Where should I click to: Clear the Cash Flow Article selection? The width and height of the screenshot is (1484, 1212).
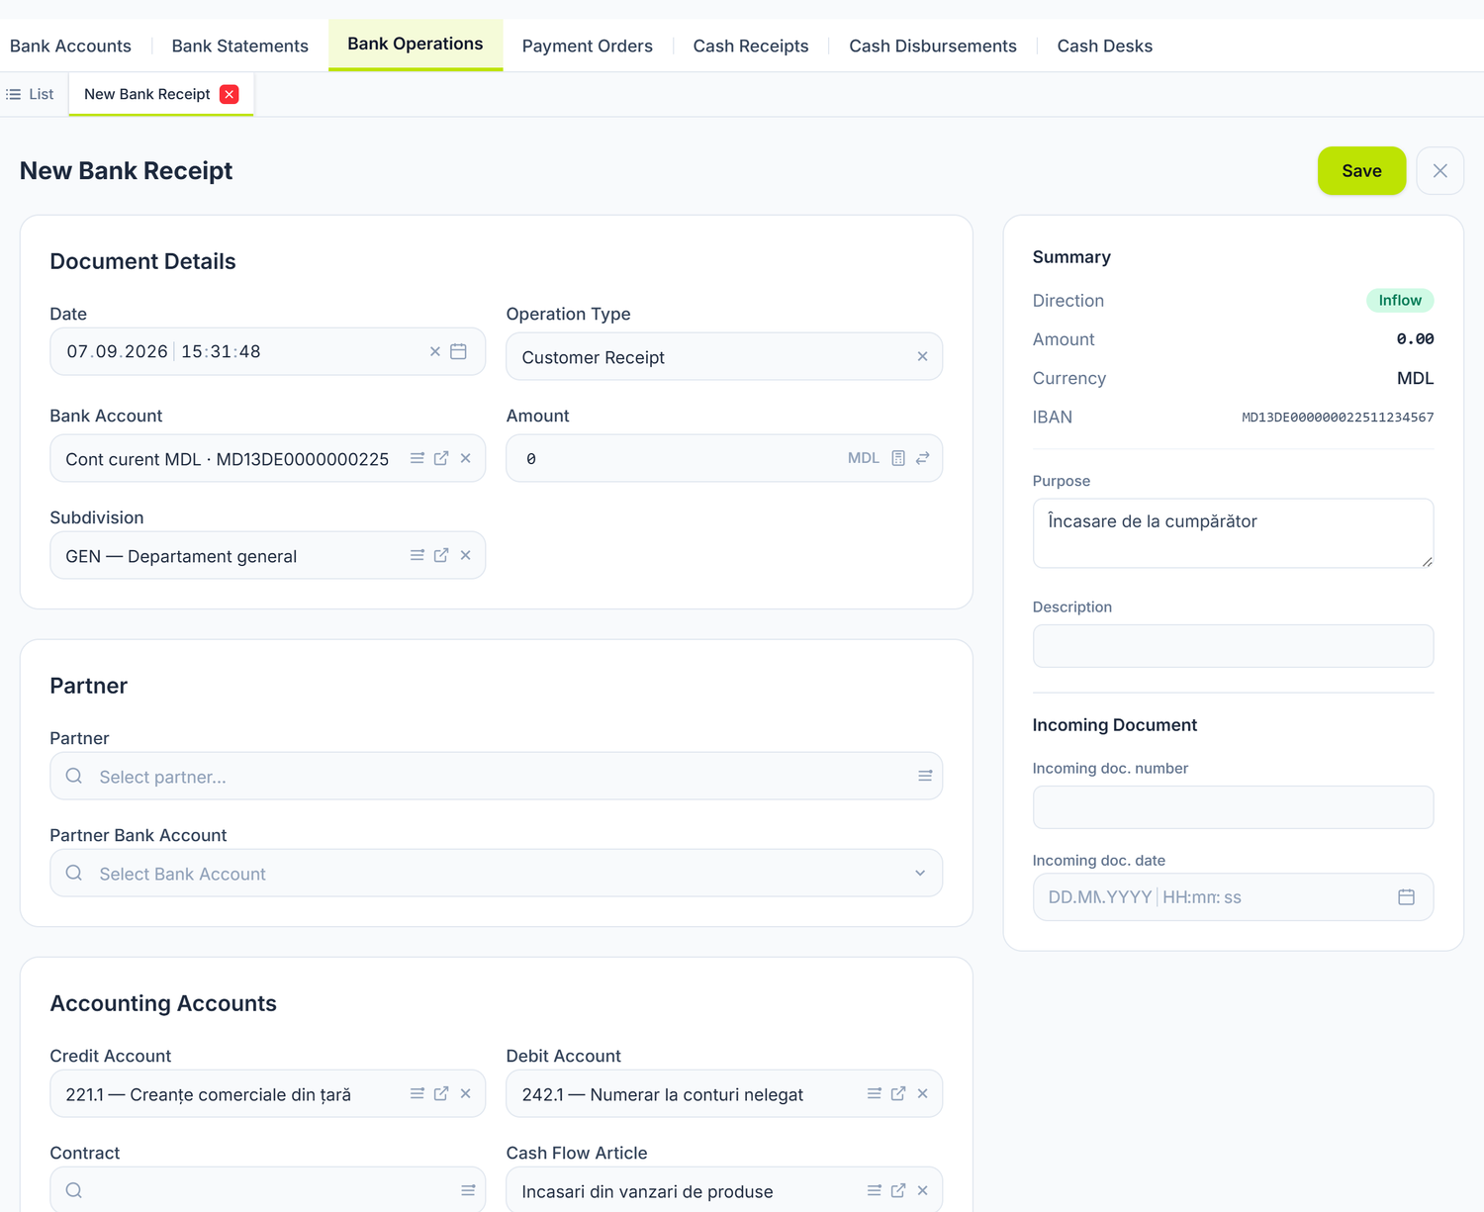click(x=922, y=1190)
